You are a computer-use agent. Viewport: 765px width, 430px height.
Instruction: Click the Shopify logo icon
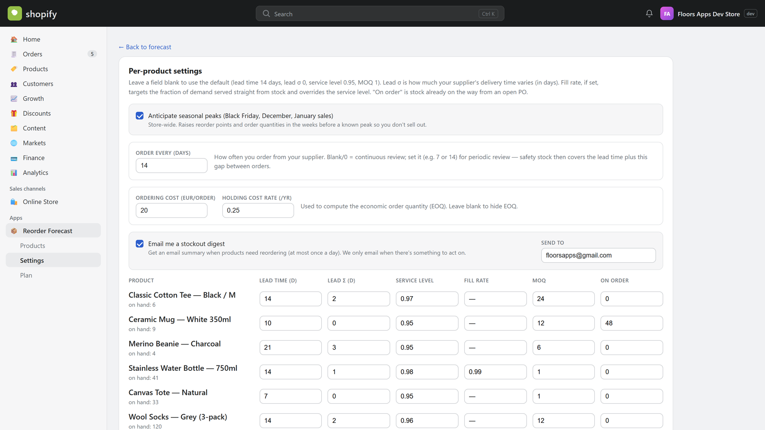[15, 13]
